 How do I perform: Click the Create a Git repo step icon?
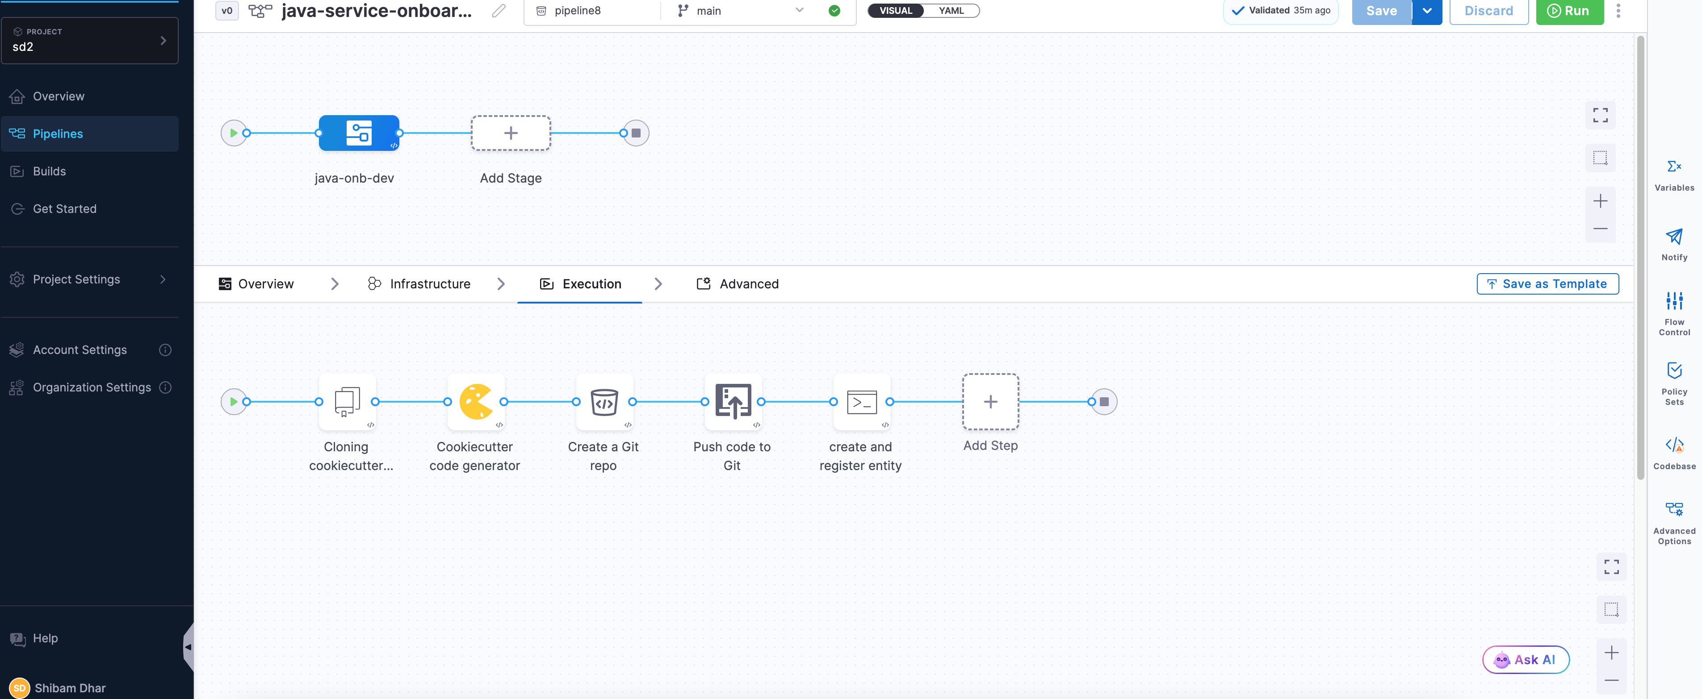click(604, 401)
